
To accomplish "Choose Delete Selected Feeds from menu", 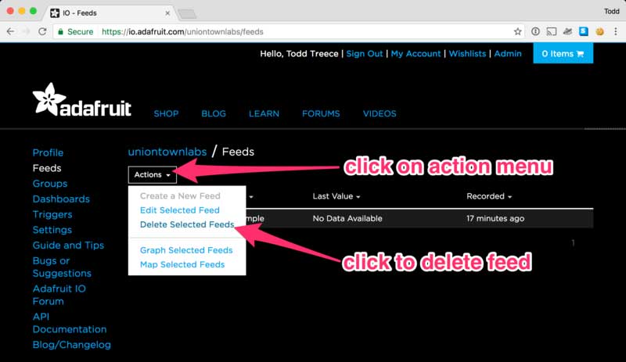I will point(186,224).
